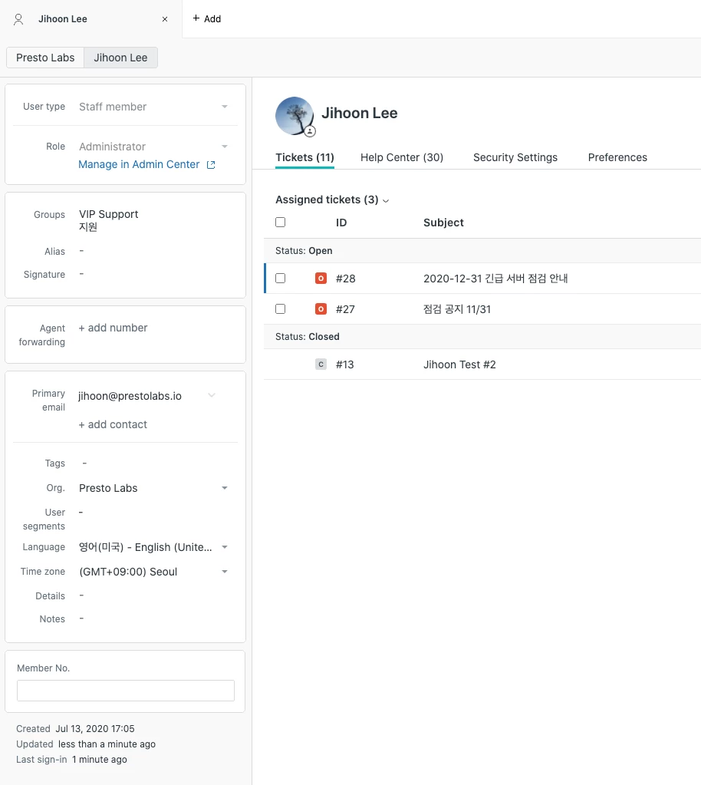This screenshot has width=701, height=785.
Task: Click jihoon@prestolabs.io primary email
Action: click(130, 396)
